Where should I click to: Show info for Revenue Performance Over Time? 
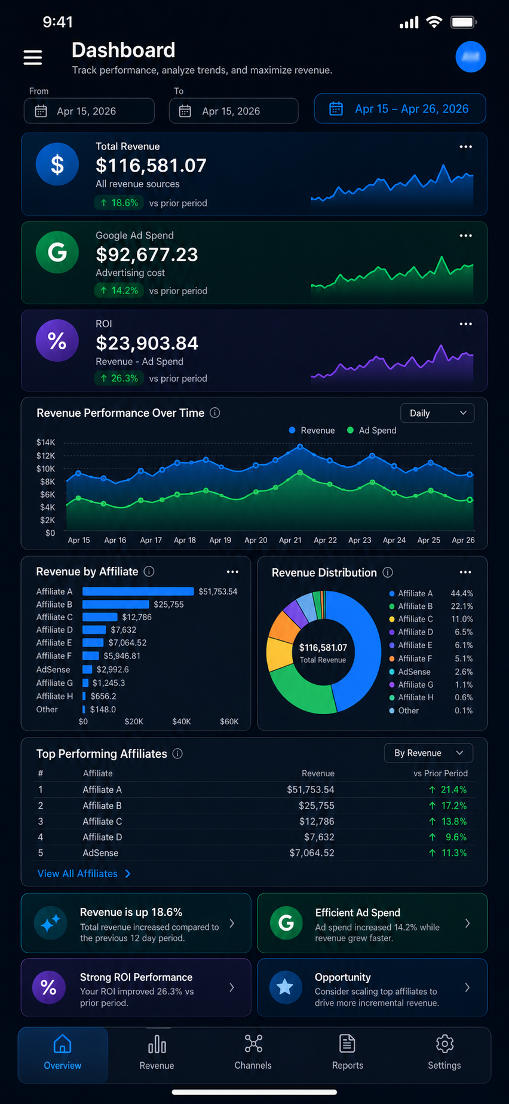point(215,413)
